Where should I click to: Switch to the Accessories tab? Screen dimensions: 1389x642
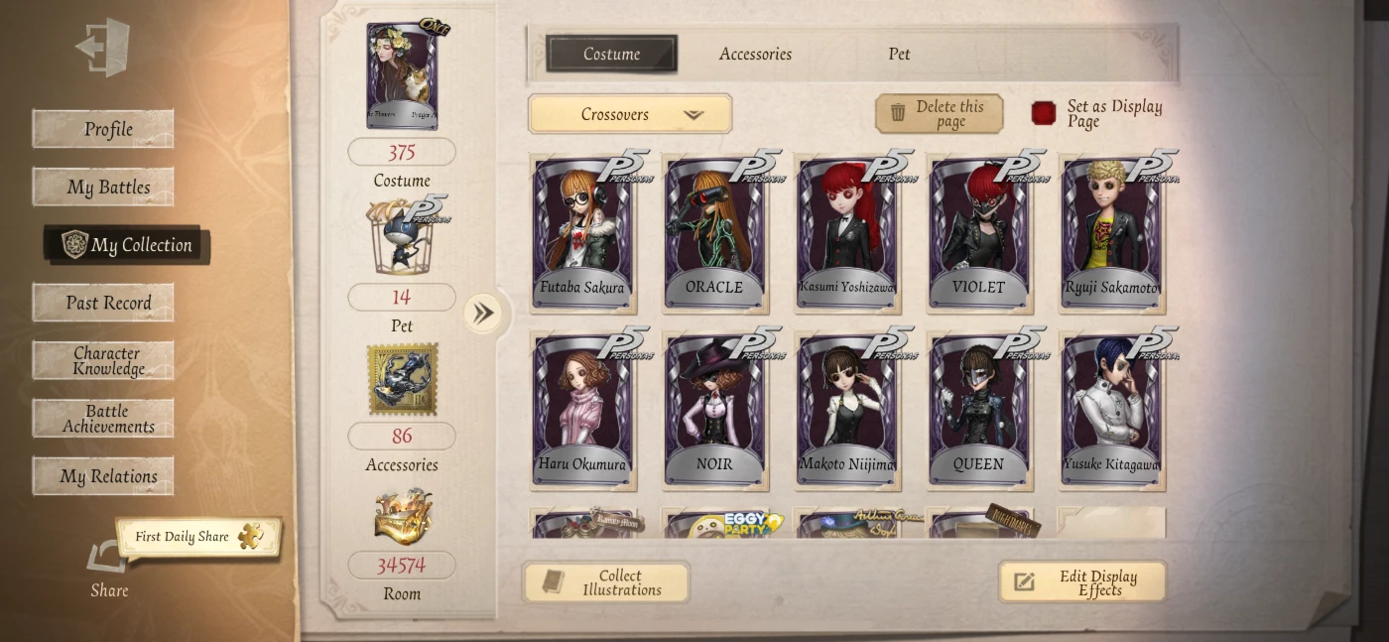(755, 54)
